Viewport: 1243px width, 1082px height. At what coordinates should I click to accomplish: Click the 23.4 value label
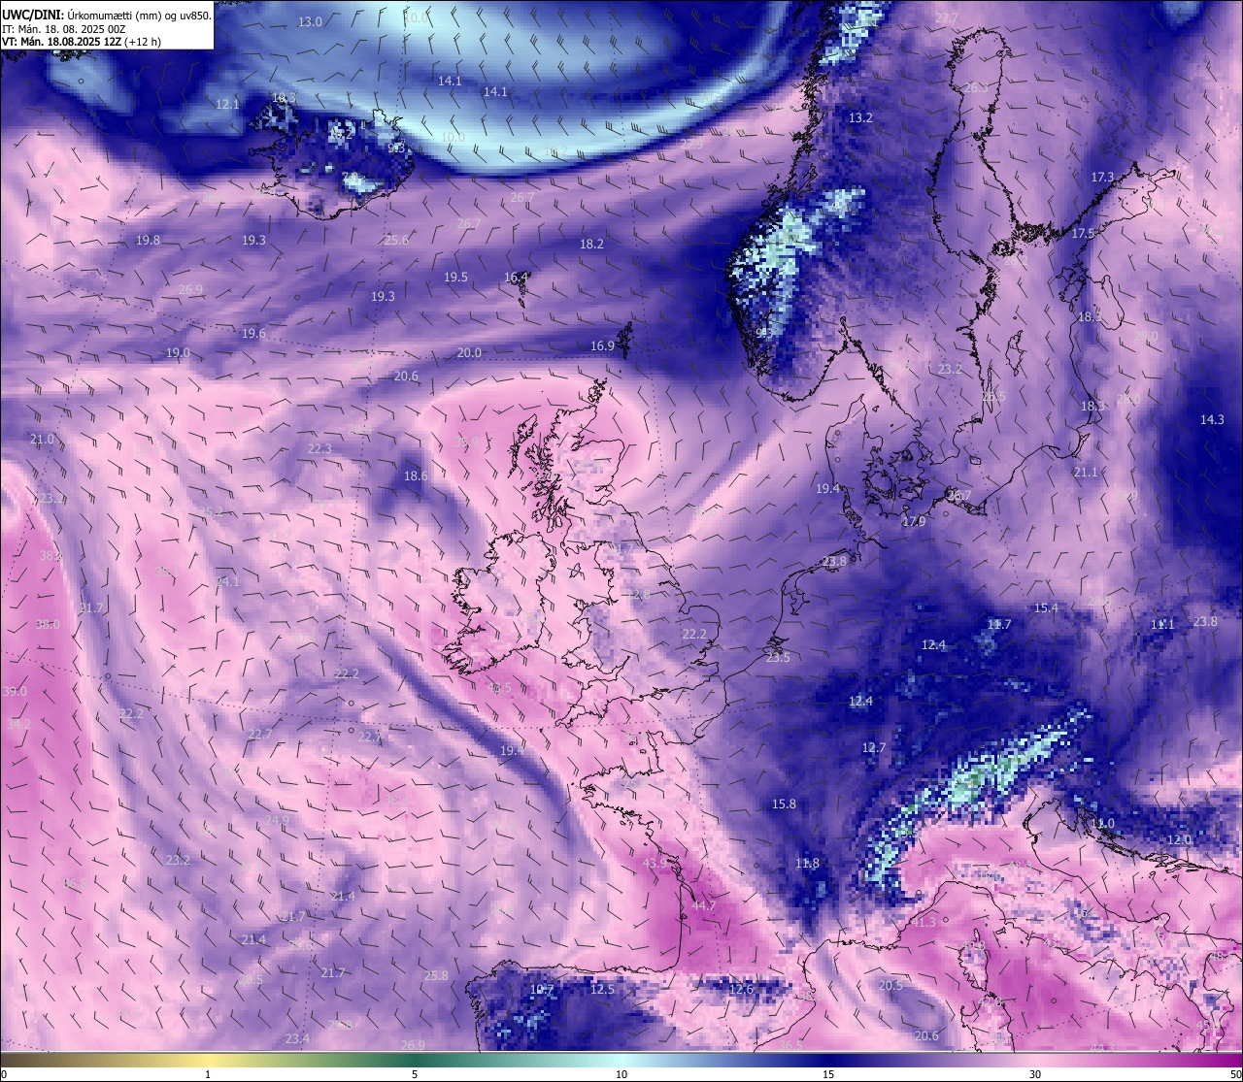pos(297,1038)
